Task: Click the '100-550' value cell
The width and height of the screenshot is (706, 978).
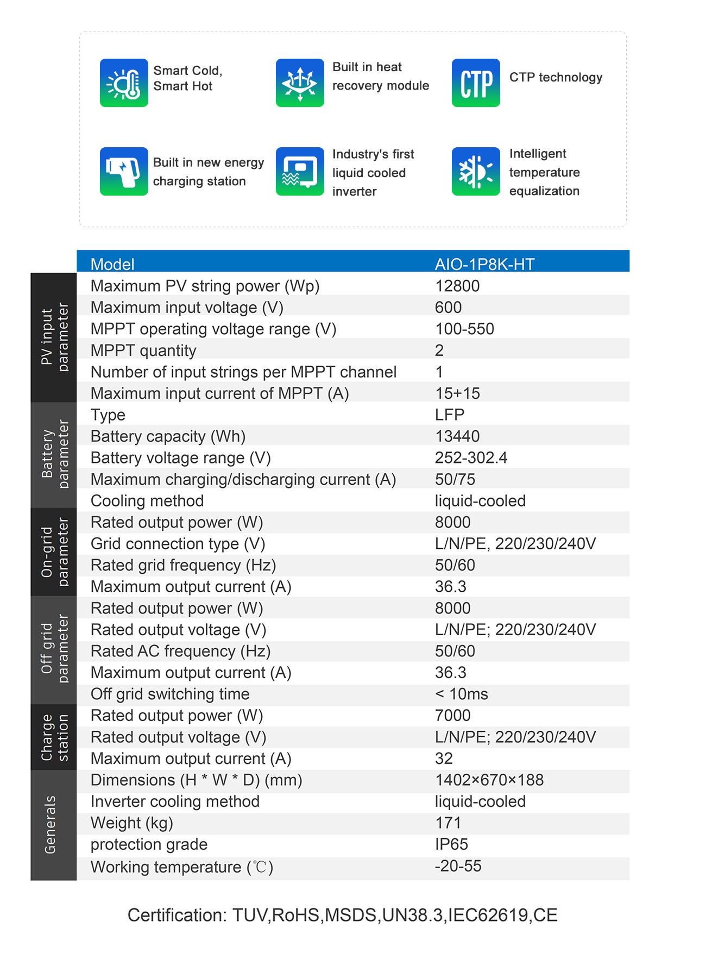Action: click(x=465, y=329)
